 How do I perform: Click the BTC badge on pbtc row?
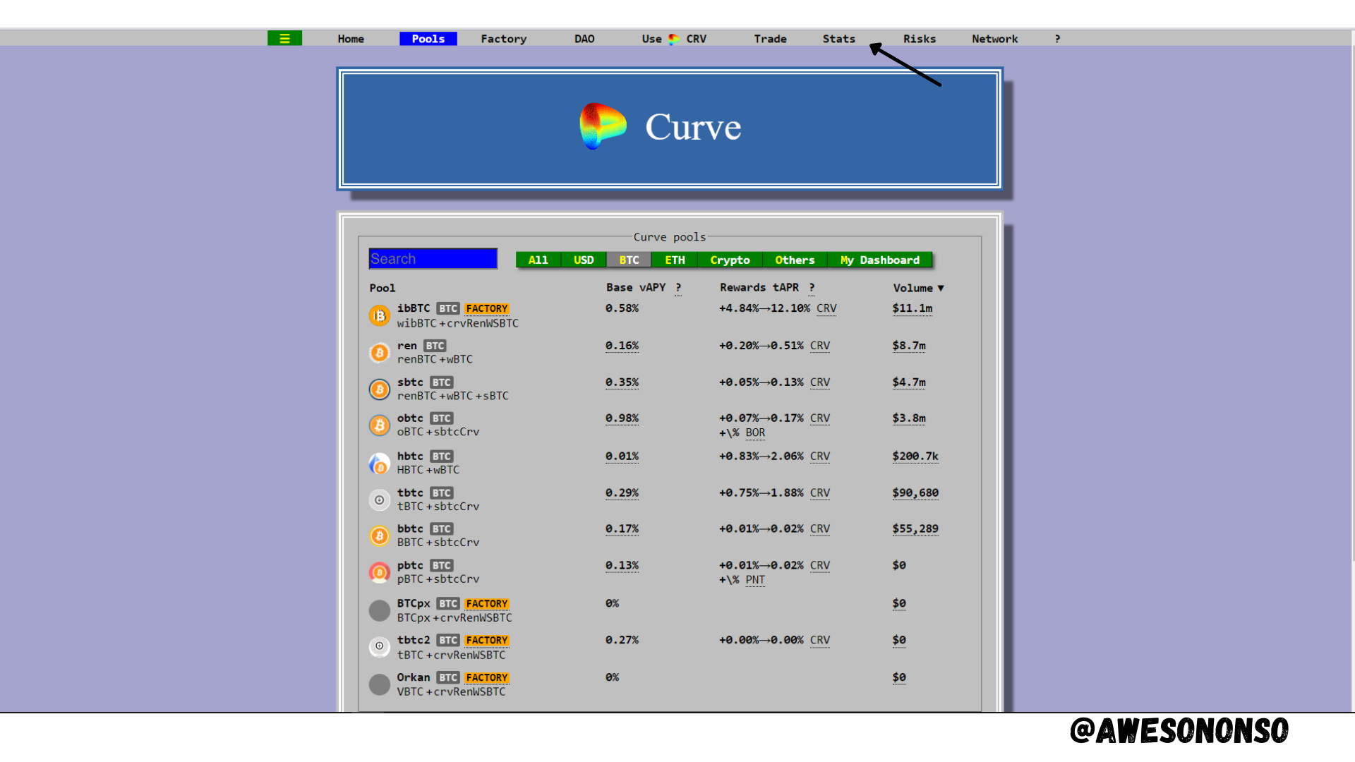[442, 566]
